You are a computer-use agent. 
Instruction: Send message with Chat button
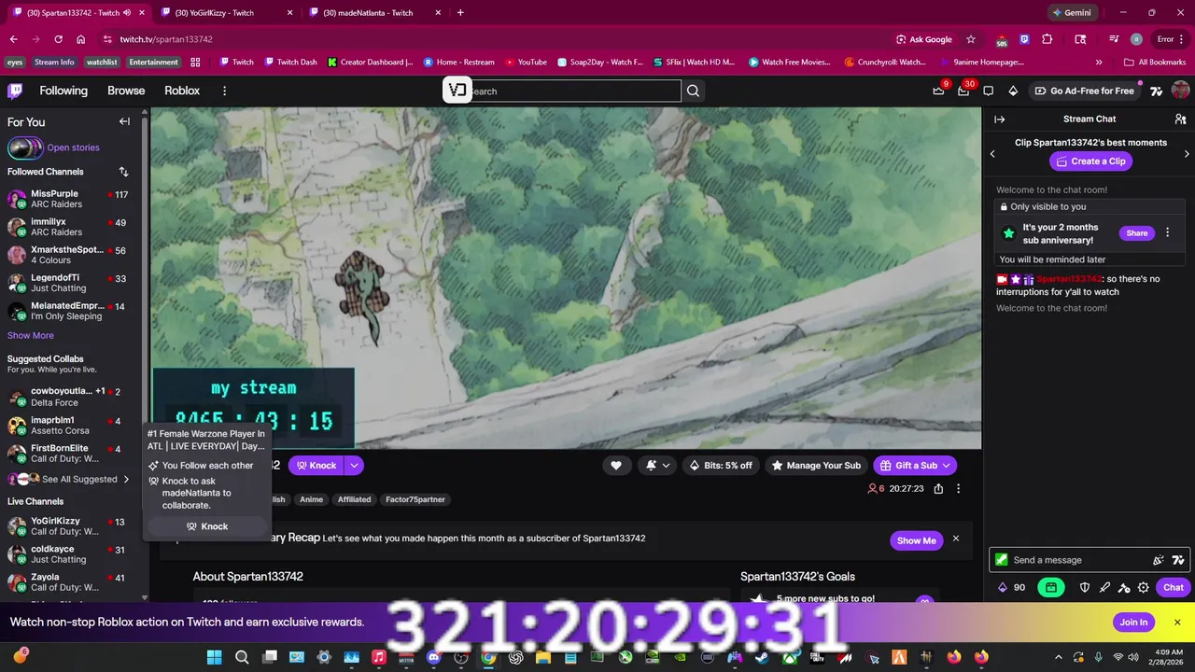click(1174, 587)
